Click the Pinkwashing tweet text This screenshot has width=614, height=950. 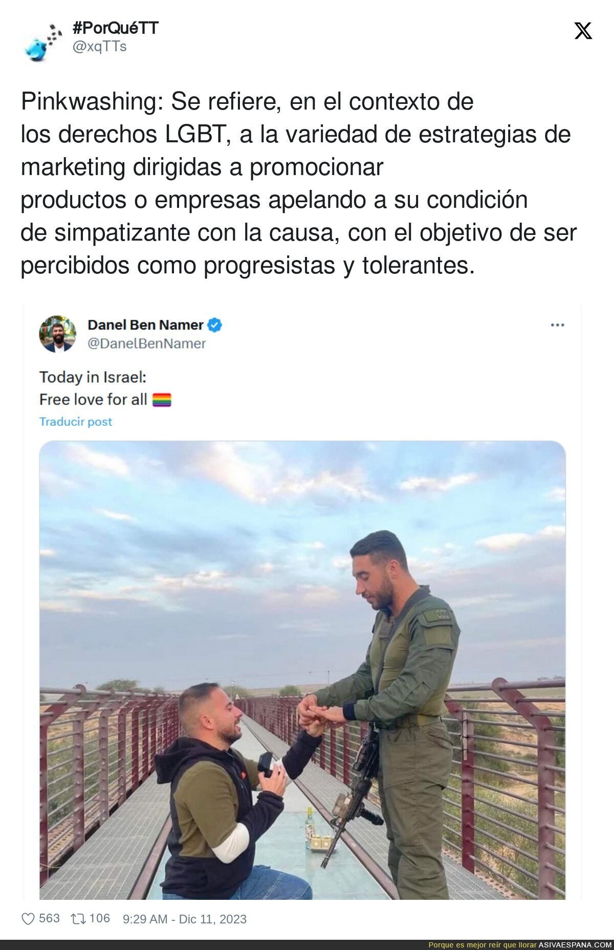298,183
